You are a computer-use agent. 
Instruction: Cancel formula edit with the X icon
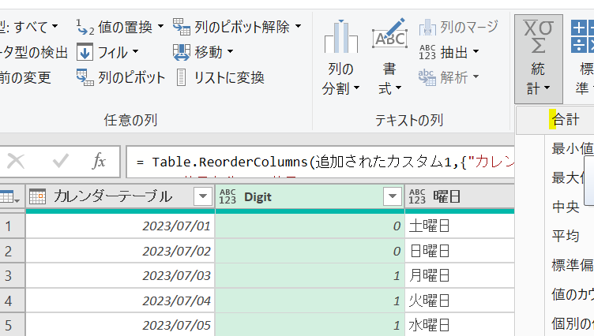[16, 162]
